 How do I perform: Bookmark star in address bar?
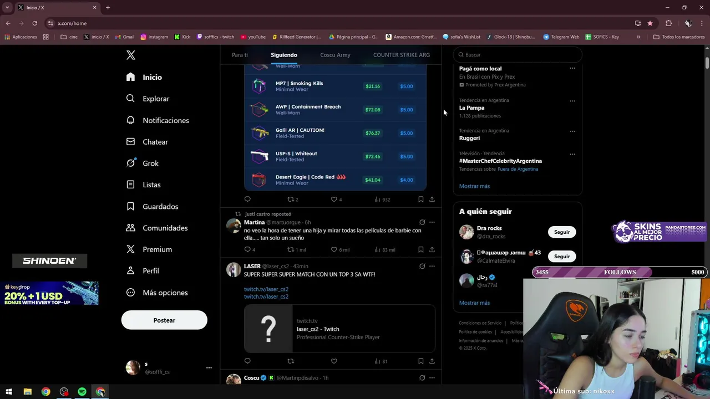(650, 23)
